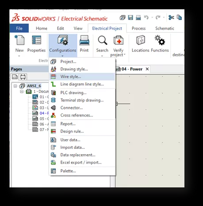
Task: Choose Connector... from dropdown menu
Action: 82,108
